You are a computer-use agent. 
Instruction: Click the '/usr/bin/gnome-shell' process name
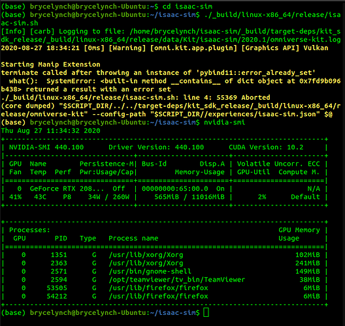pyautogui.click(x=150, y=271)
